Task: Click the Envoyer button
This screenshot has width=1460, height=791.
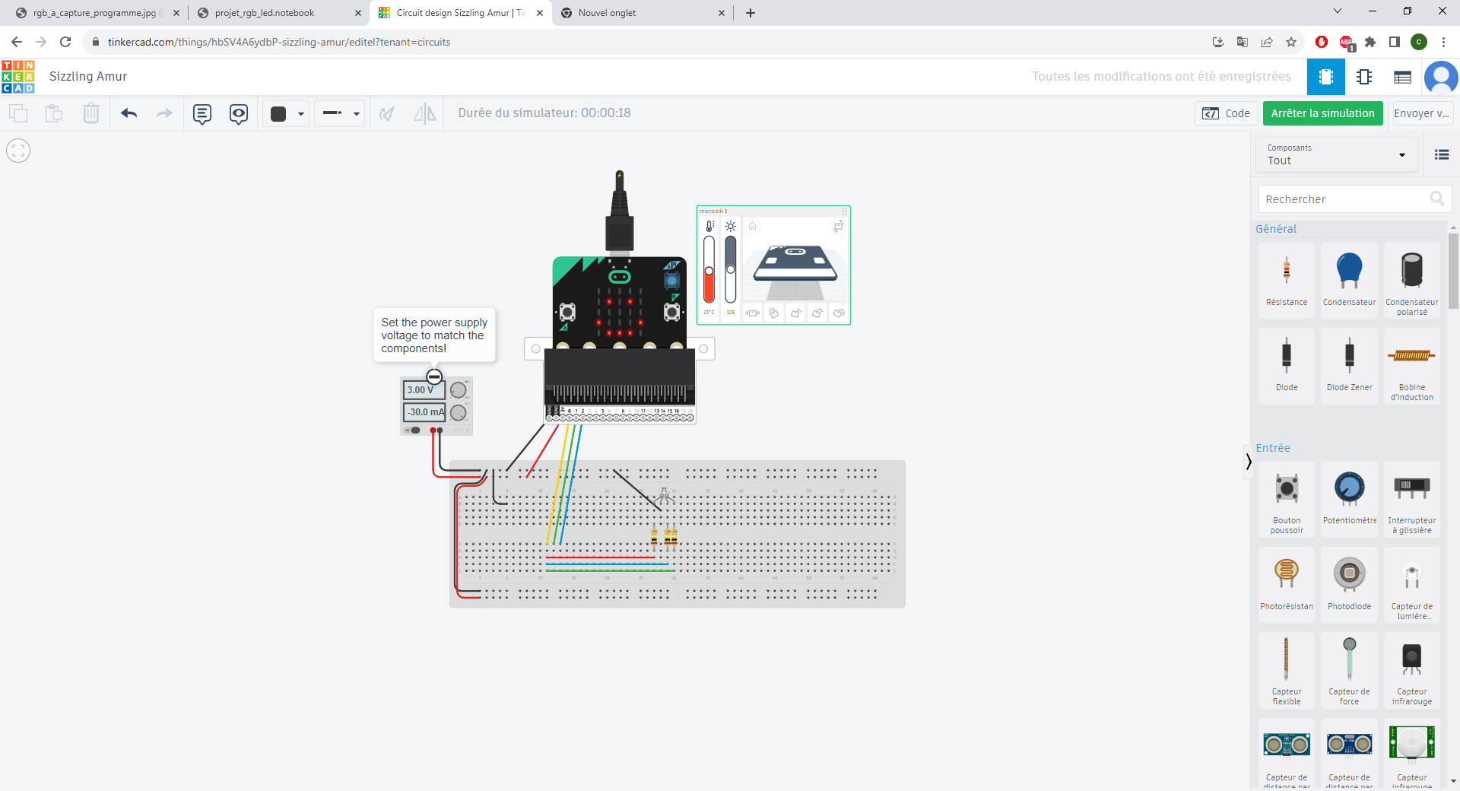Action: [1421, 113]
